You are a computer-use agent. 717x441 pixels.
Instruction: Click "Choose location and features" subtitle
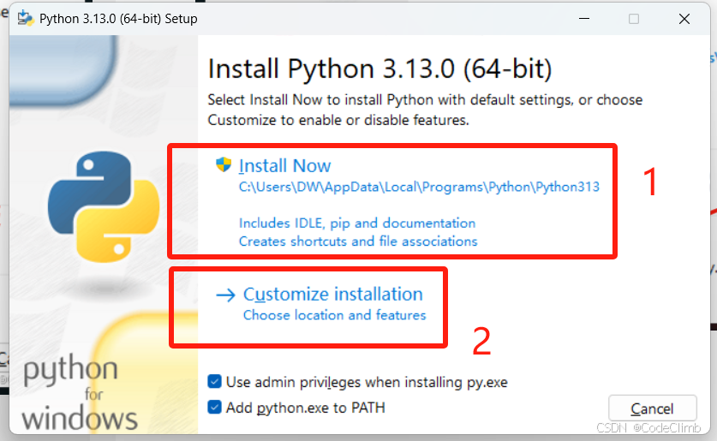coord(334,315)
